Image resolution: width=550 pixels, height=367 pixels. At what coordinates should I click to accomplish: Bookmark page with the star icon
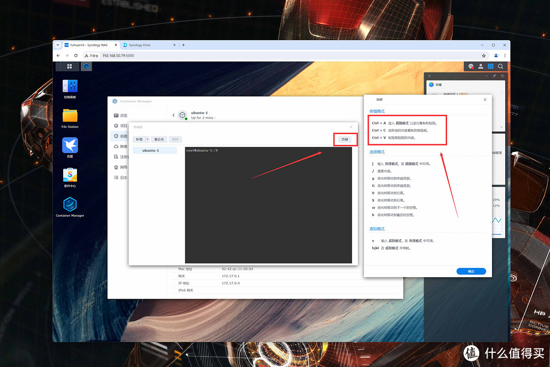tap(484, 56)
